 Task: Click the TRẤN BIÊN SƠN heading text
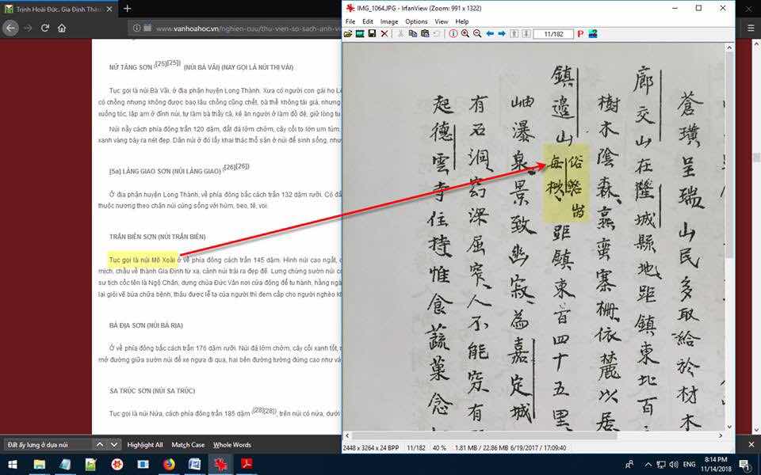coord(157,237)
